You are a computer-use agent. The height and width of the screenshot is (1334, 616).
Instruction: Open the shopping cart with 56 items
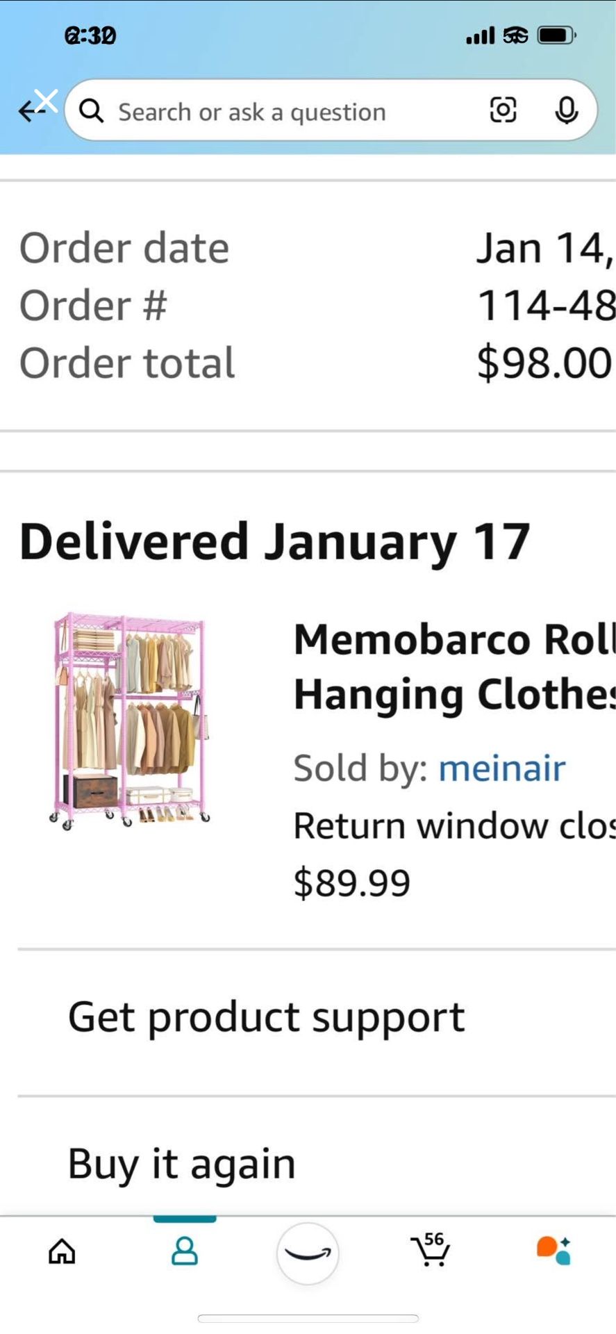click(x=431, y=1250)
